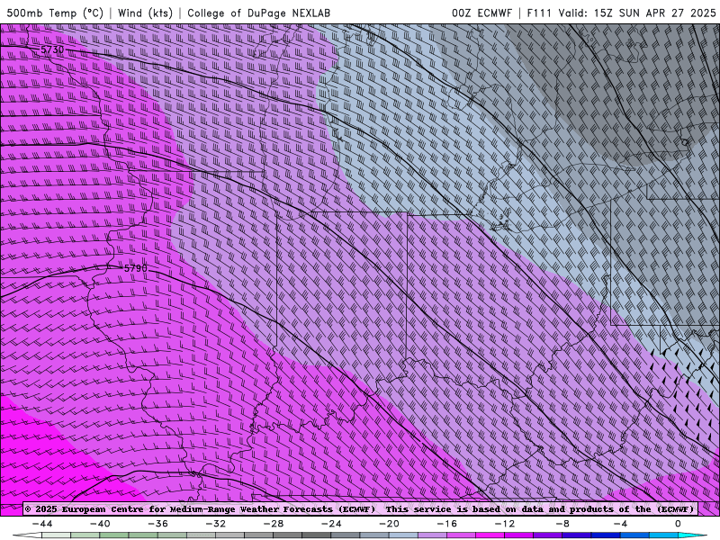The width and height of the screenshot is (720, 540).
Task: Click the "00Z ECMWF" model run label
Action: tap(481, 13)
